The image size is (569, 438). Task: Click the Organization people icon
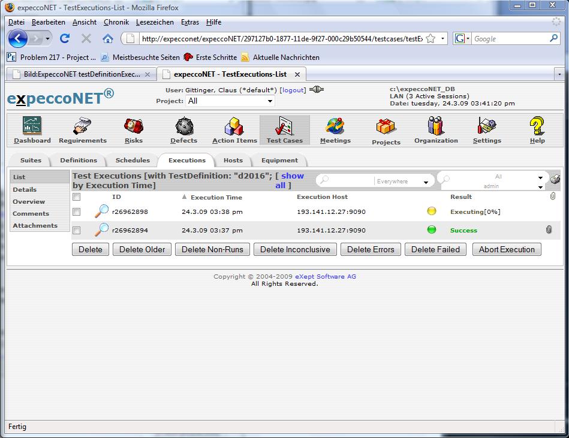pyautogui.click(x=436, y=126)
